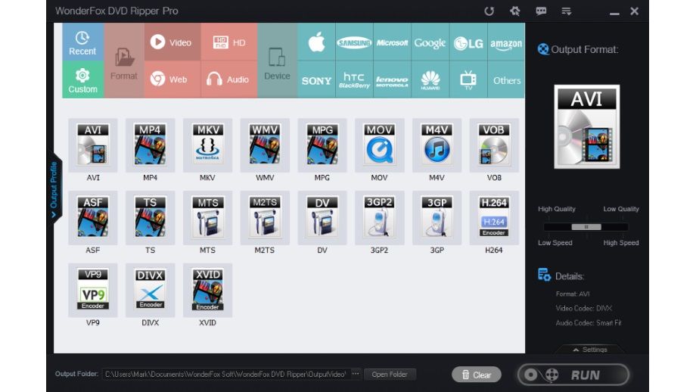Image resolution: width=696 pixels, height=392 pixels.
Task: Select the MKV Matroska format icon
Action: point(207,145)
